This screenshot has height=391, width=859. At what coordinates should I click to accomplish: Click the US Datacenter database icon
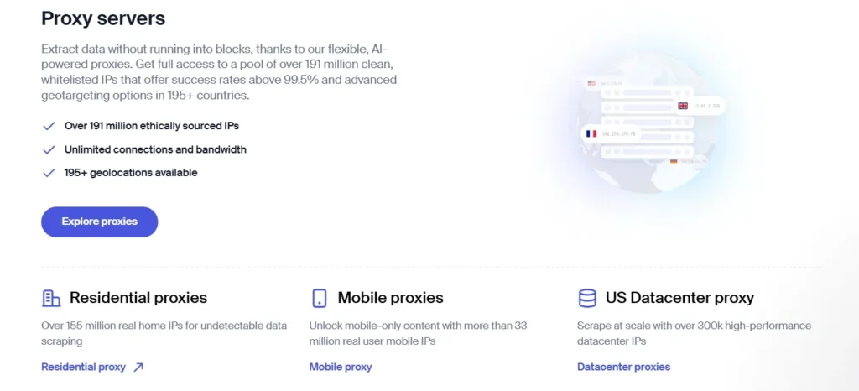click(587, 298)
